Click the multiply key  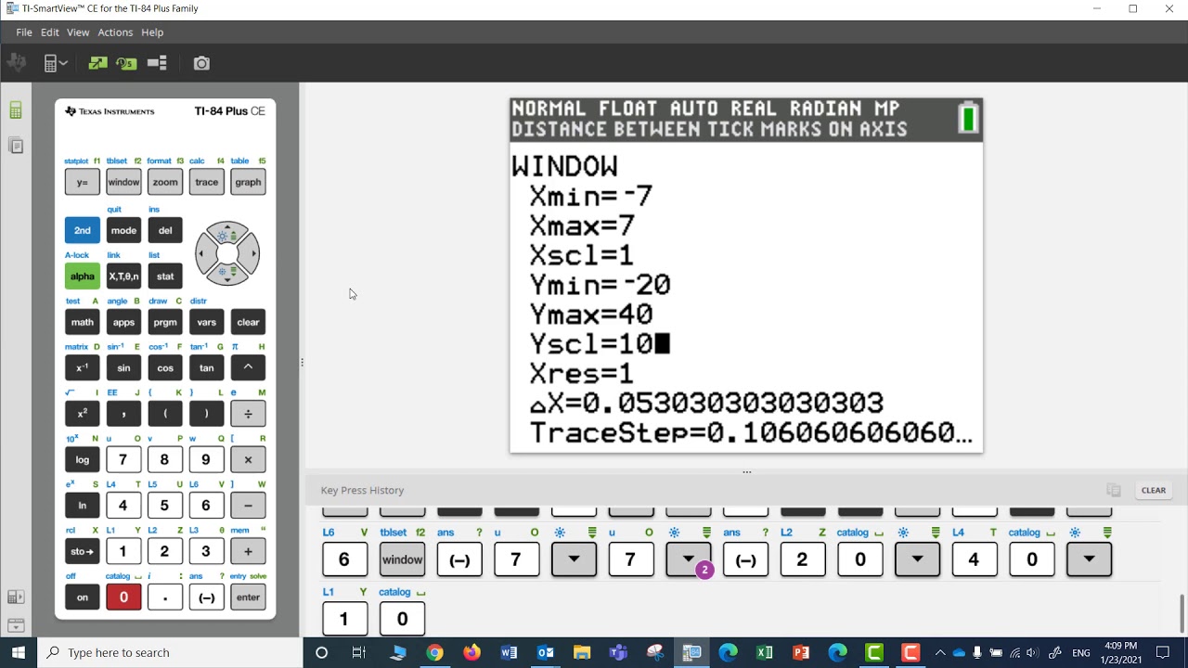248,459
